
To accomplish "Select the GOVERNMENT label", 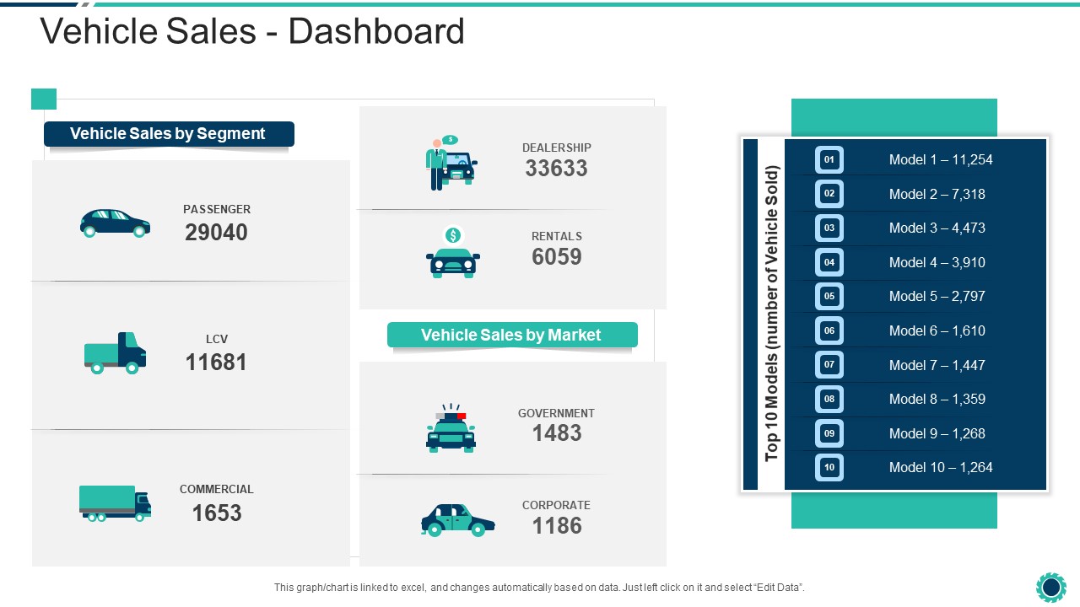I will [x=557, y=413].
